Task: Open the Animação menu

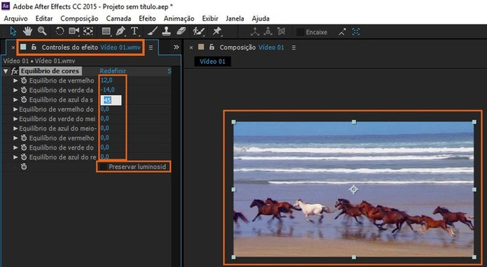Action: point(179,18)
